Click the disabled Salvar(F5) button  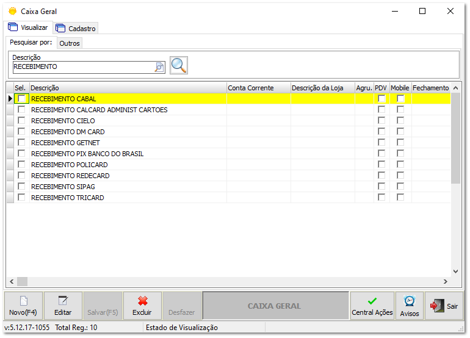tap(103, 306)
